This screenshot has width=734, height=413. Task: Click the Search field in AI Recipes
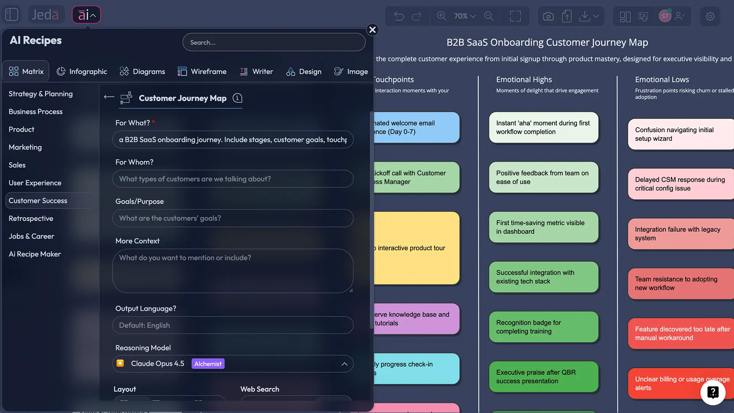273,42
